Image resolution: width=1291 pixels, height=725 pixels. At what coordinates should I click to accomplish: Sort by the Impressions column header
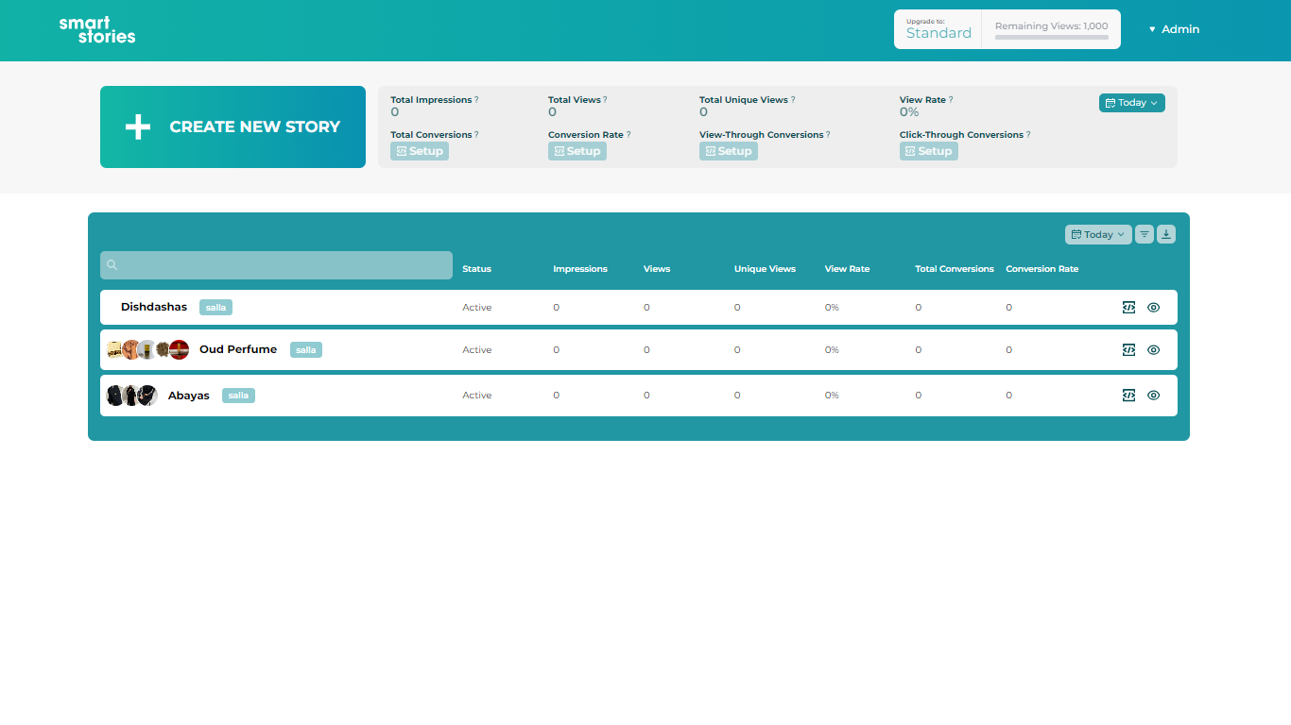580,269
